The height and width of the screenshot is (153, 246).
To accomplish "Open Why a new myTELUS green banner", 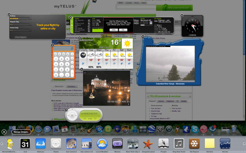I will (x=174, y=8).
